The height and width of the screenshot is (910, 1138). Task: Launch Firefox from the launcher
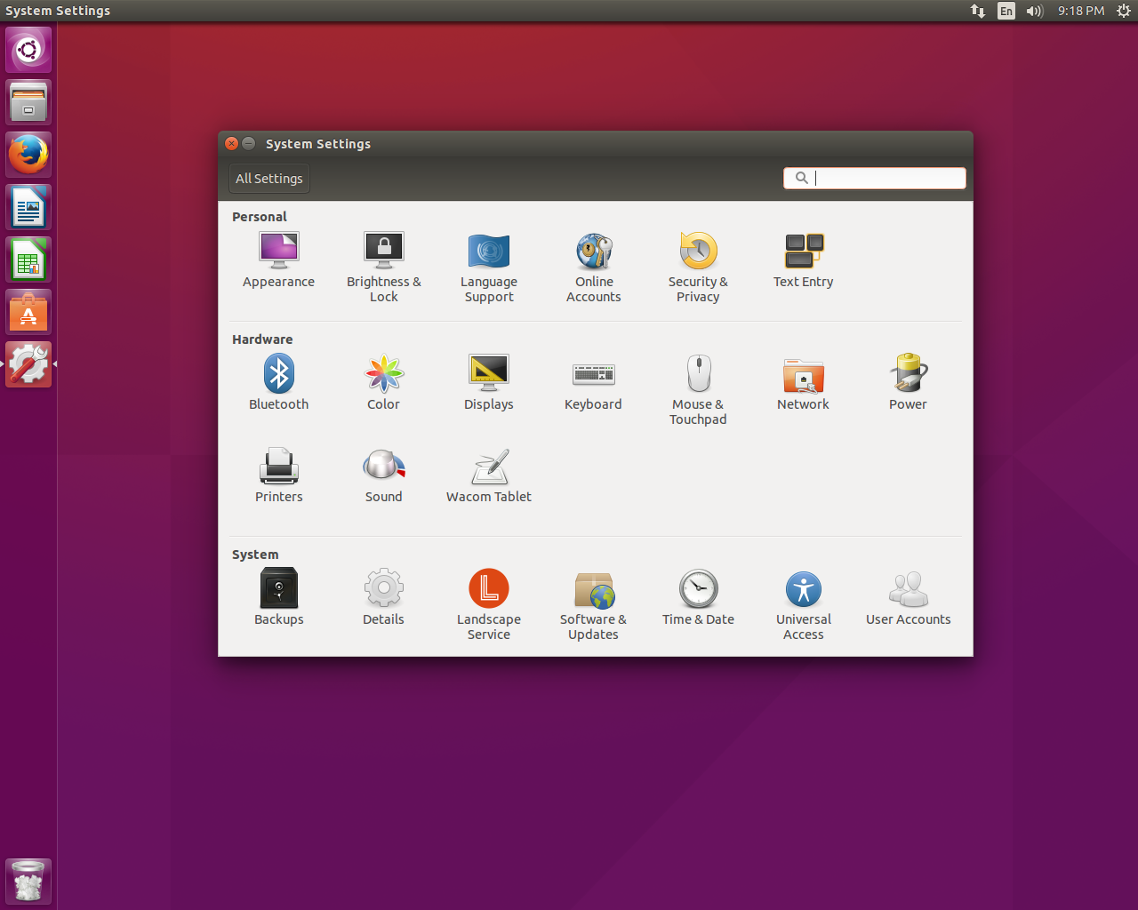(28, 155)
